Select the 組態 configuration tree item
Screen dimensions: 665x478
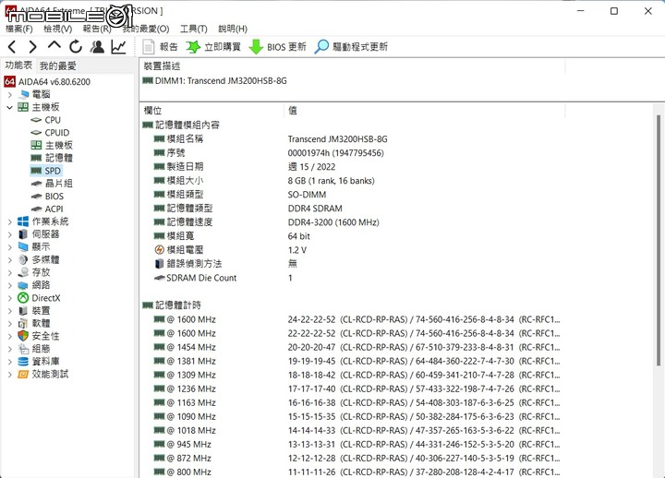point(34,349)
